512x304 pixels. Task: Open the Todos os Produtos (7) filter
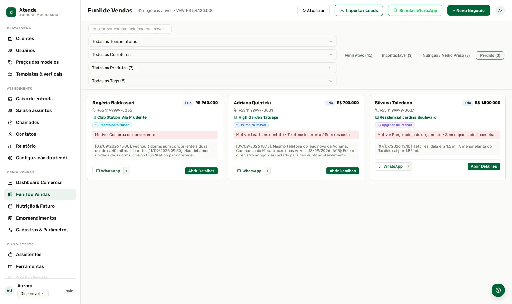pos(212,68)
